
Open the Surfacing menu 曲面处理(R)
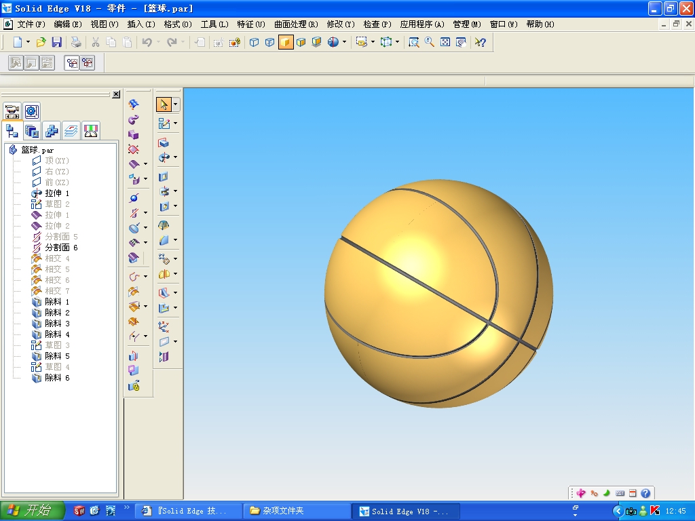click(x=296, y=24)
